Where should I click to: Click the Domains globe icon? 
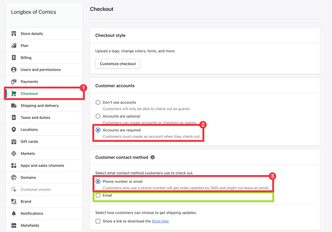14,178
